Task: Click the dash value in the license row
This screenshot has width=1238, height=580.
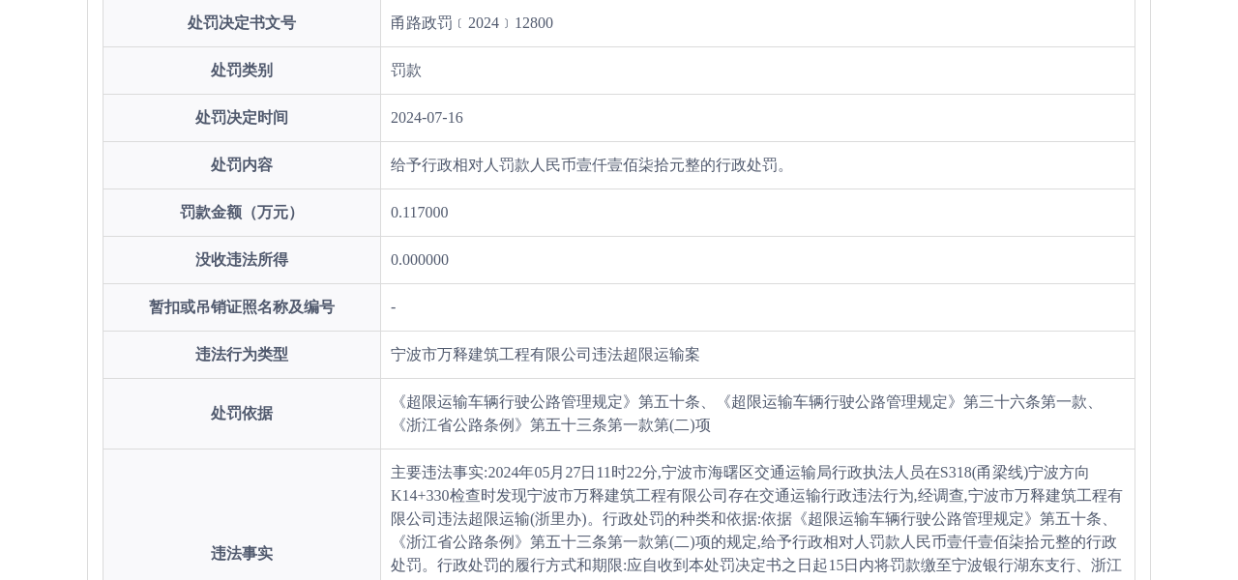Action: pos(394,307)
